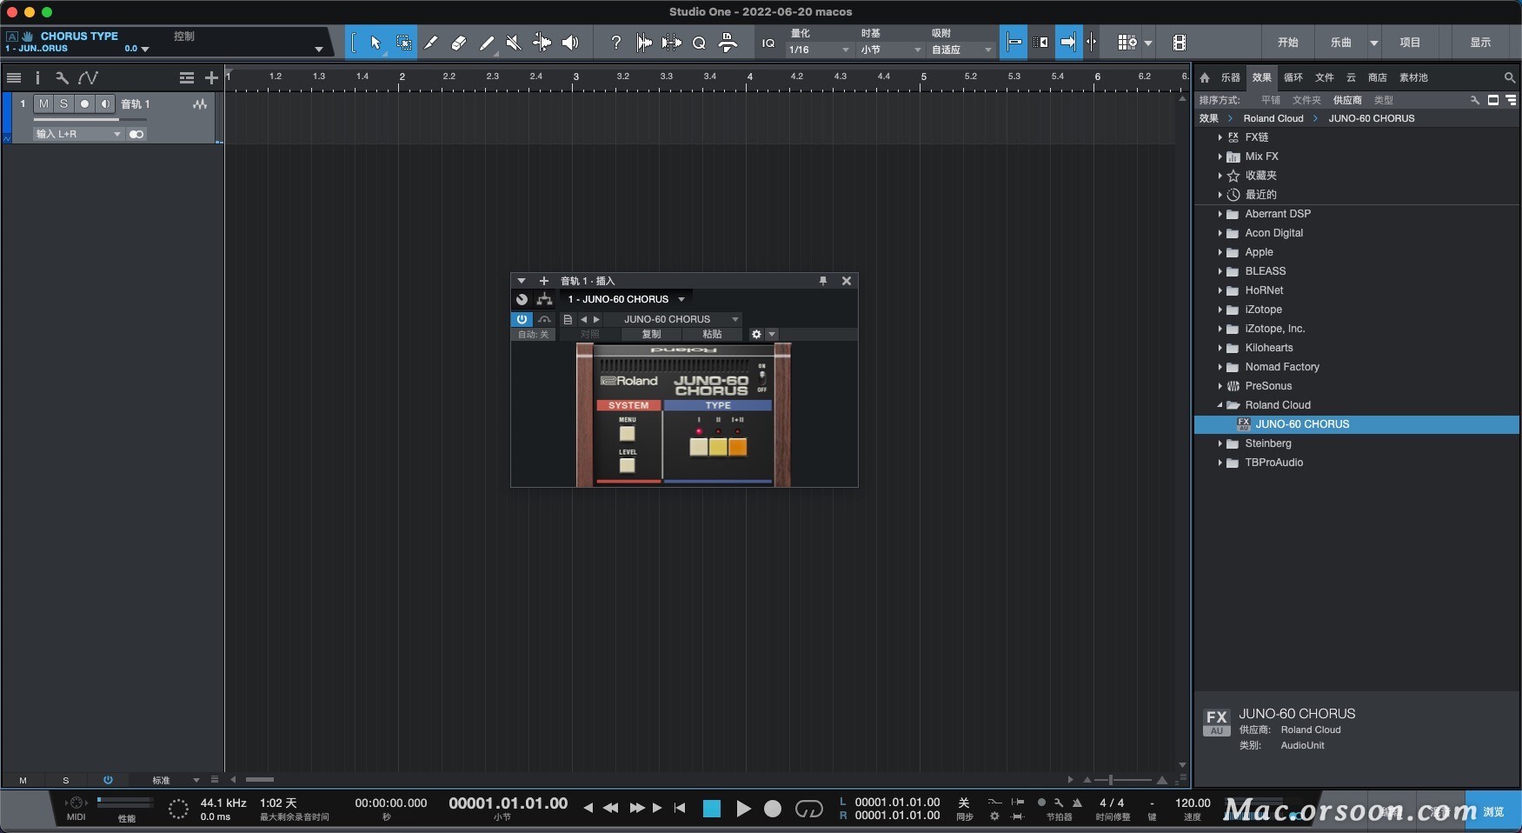Mute track 1 with M button
1522x833 pixels.
[x=43, y=103]
